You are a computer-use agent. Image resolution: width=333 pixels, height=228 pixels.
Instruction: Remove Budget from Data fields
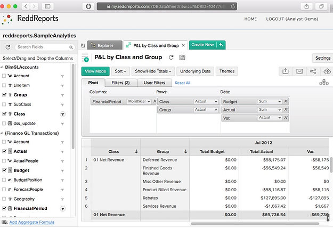(x=286, y=101)
